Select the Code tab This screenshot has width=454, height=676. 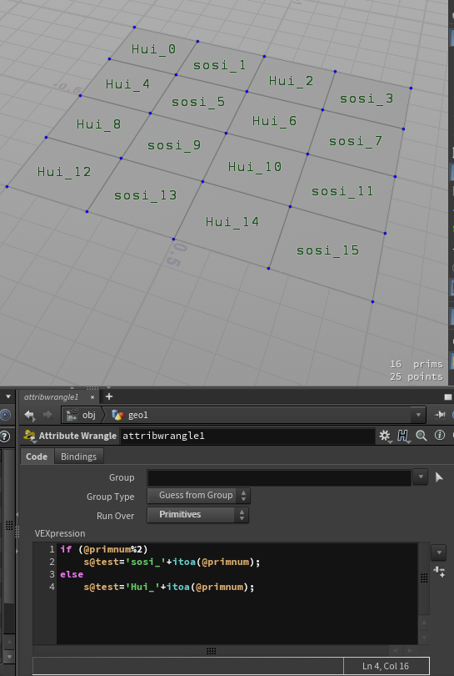(x=37, y=457)
